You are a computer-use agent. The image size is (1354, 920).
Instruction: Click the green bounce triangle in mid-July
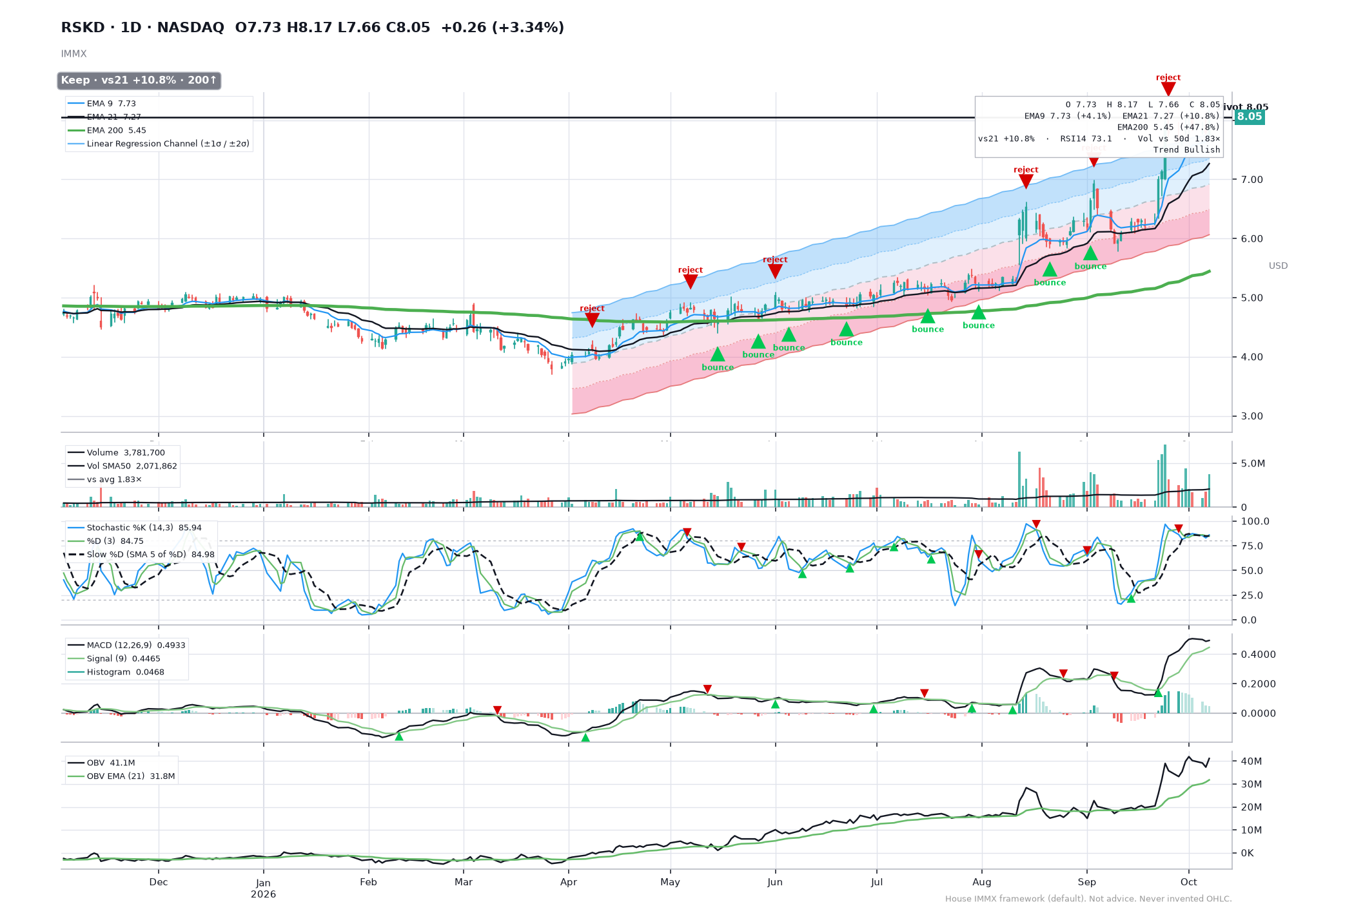pos(927,316)
